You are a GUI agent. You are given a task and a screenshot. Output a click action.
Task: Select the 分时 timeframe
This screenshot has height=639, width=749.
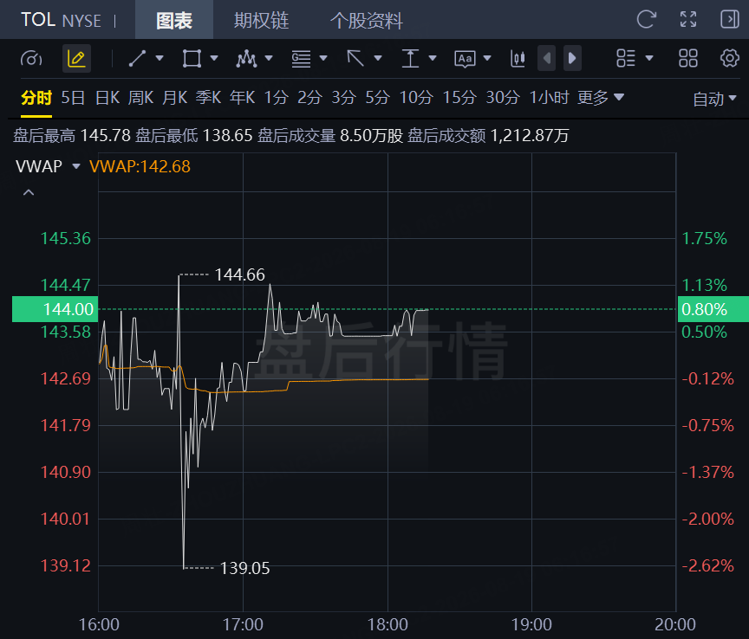36,98
